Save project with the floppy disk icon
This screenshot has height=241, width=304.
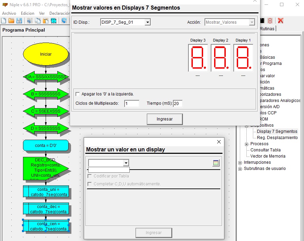click(19, 21)
